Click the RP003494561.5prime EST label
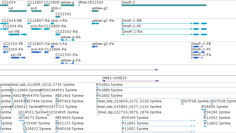This screenshot has height=133, width=236. tap(59, 90)
